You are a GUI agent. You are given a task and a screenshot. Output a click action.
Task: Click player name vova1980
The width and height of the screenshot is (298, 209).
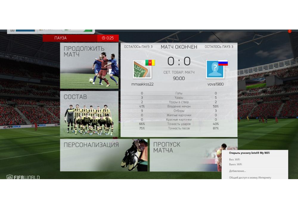point(215,84)
